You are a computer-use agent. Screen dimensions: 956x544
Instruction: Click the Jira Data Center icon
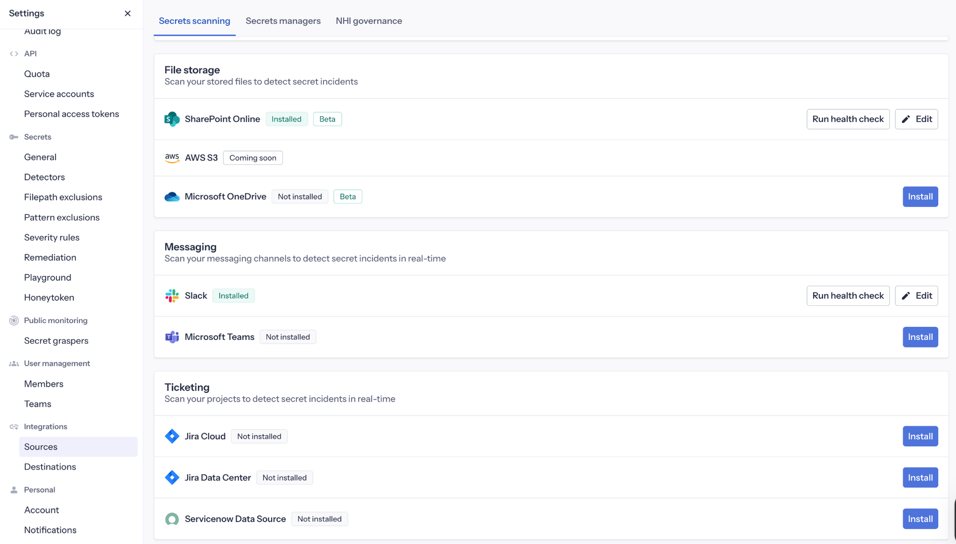tap(172, 478)
